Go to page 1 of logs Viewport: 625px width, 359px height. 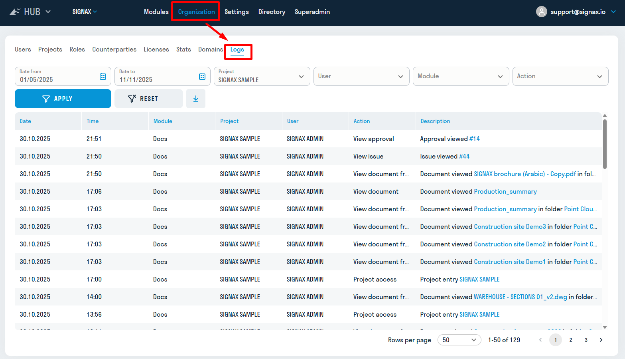coord(556,340)
